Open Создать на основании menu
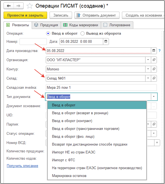The width and height of the screenshot is (165, 184). pos(143,15)
